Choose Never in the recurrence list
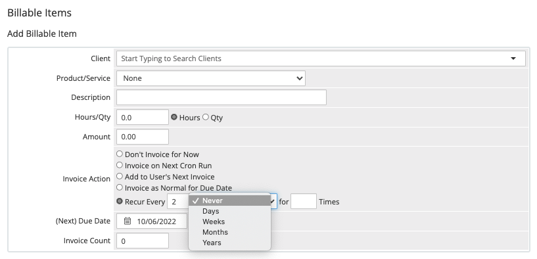Screen dimensions: 537x259 click(x=229, y=200)
